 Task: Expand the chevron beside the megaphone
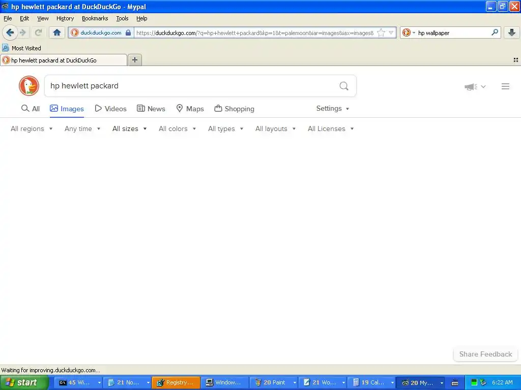[483, 86]
